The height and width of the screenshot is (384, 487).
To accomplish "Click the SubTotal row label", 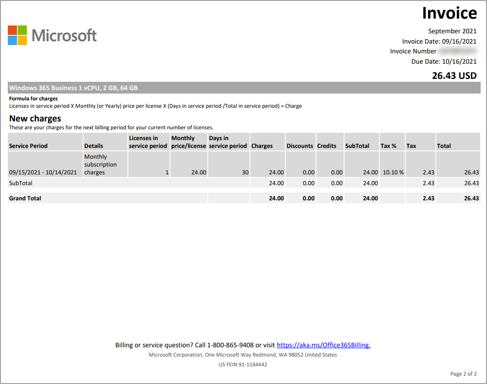I will (x=20, y=183).
